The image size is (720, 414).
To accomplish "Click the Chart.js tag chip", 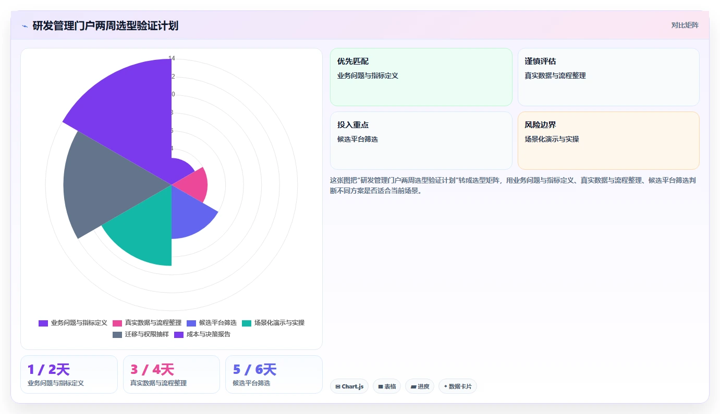I will [349, 386].
